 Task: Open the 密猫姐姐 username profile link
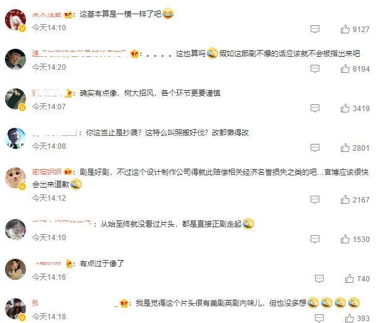click(47, 172)
